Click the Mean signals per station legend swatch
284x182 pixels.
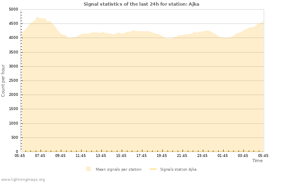tap(88, 169)
